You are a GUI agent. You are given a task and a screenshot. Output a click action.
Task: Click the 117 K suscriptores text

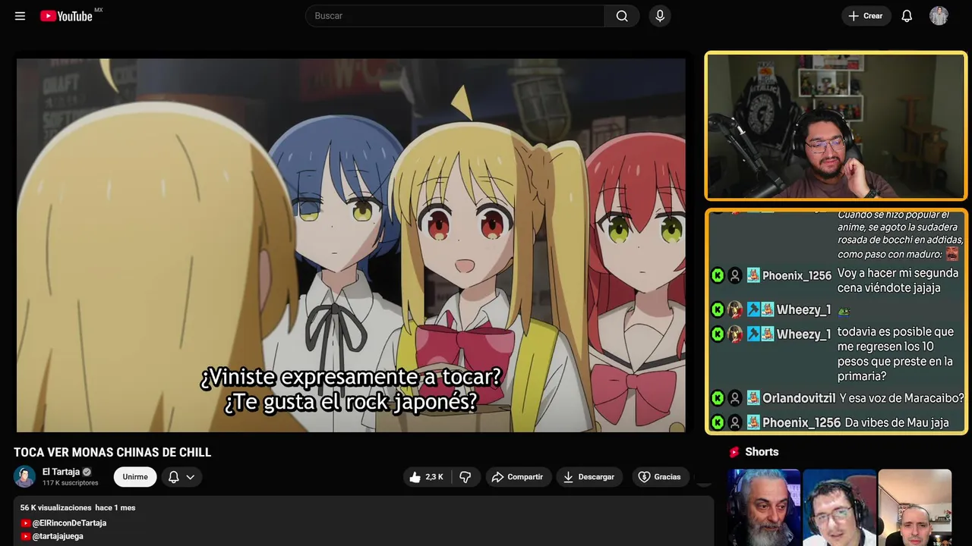click(x=71, y=483)
